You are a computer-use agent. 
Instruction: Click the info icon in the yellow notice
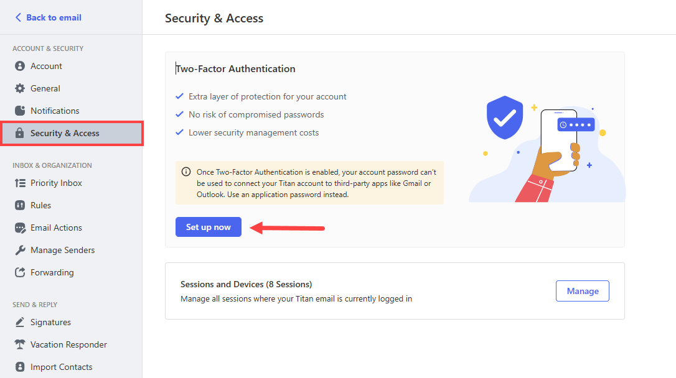click(x=186, y=172)
